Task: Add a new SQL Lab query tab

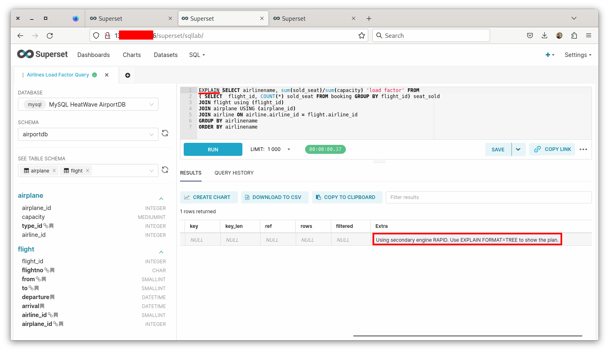Action: pos(128,75)
